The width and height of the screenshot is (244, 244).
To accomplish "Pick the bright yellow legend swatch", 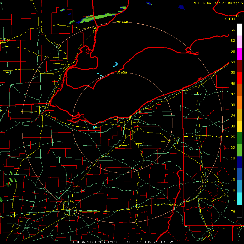I will (239, 126).
